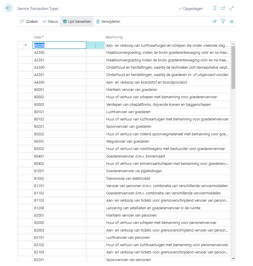Select code cell B0001

tap(59, 89)
